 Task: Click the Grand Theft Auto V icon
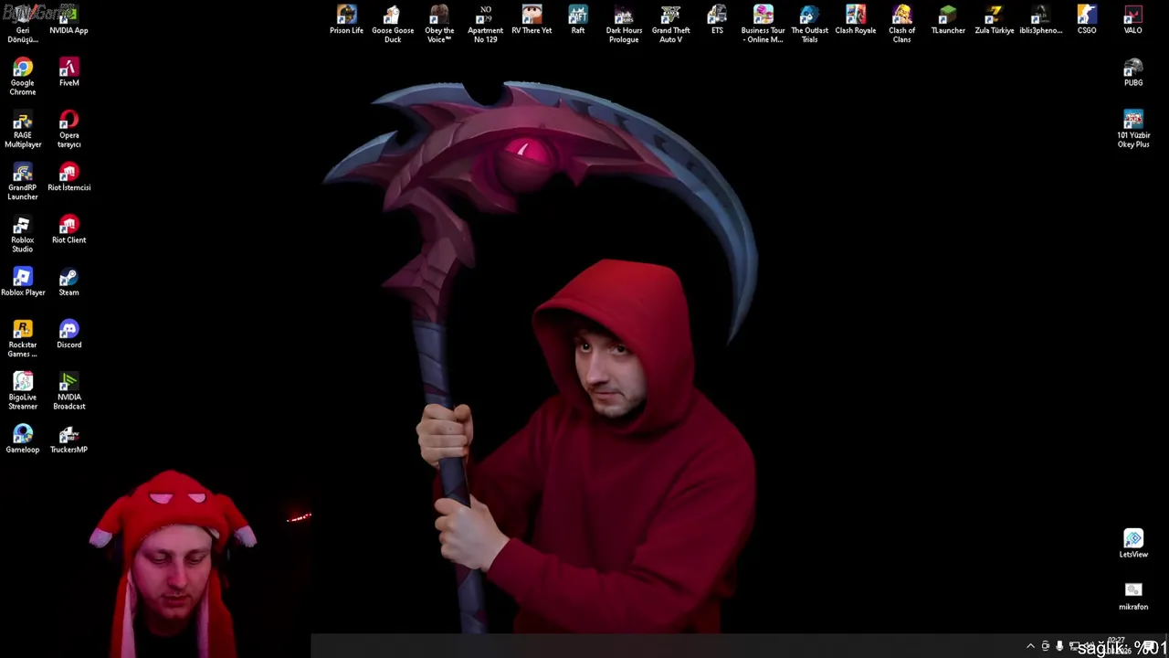click(x=670, y=25)
